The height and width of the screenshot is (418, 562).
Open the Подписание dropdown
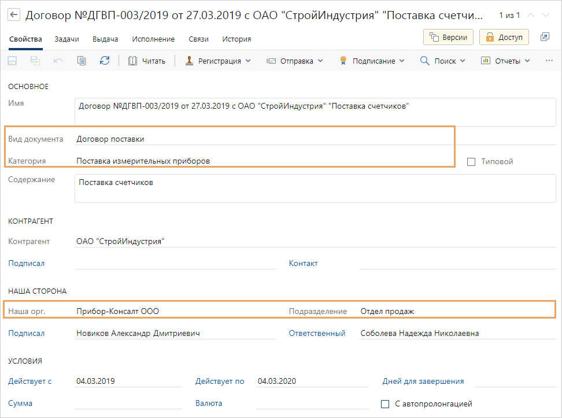(x=372, y=61)
